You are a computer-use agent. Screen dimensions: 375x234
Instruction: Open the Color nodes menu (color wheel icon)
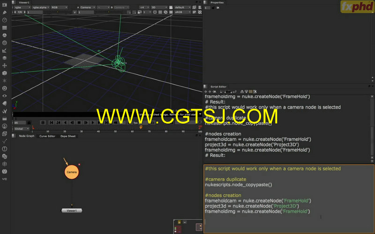click(4, 36)
